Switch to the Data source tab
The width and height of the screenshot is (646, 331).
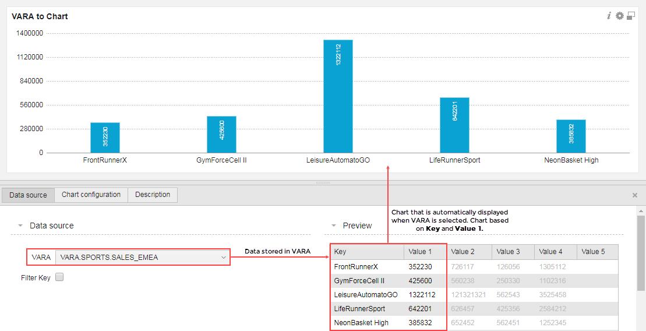(x=28, y=195)
